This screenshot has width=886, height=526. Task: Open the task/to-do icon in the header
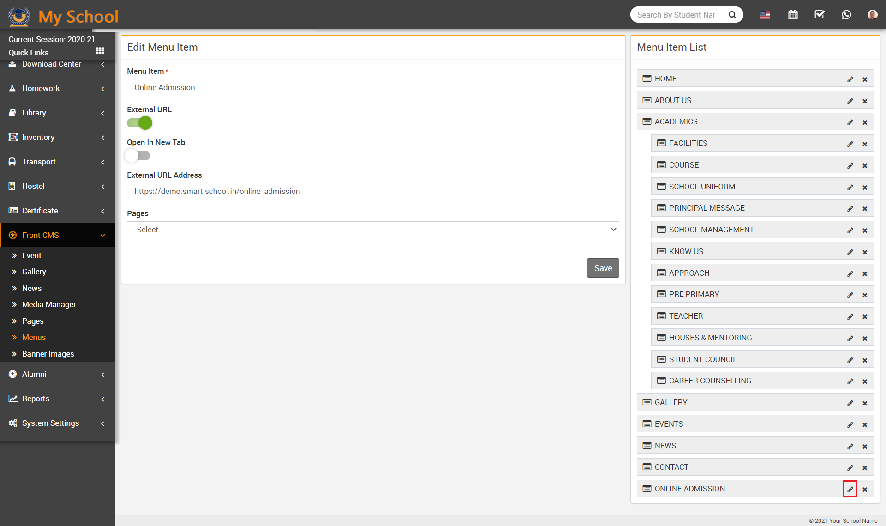(x=820, y=14)
